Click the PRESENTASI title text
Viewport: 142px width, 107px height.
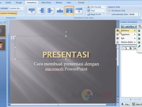point(66,54)
